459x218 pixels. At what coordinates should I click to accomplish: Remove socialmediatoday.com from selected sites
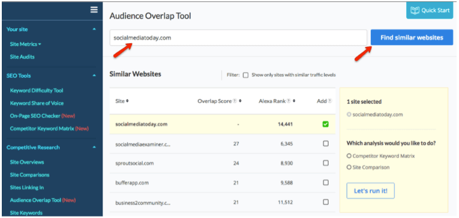pos(349,115)
